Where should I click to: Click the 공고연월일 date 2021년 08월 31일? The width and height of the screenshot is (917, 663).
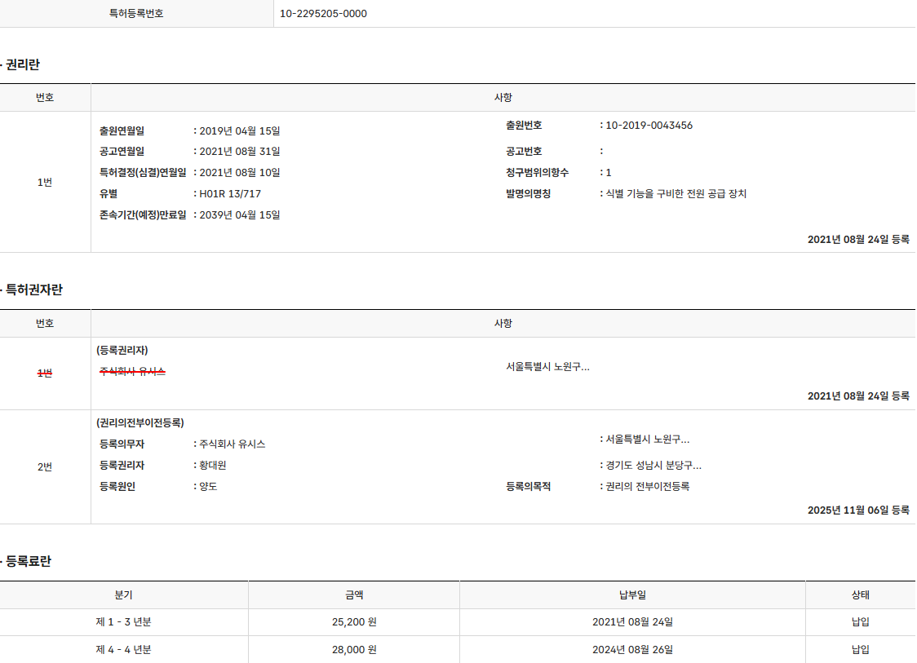click(239, 152)
